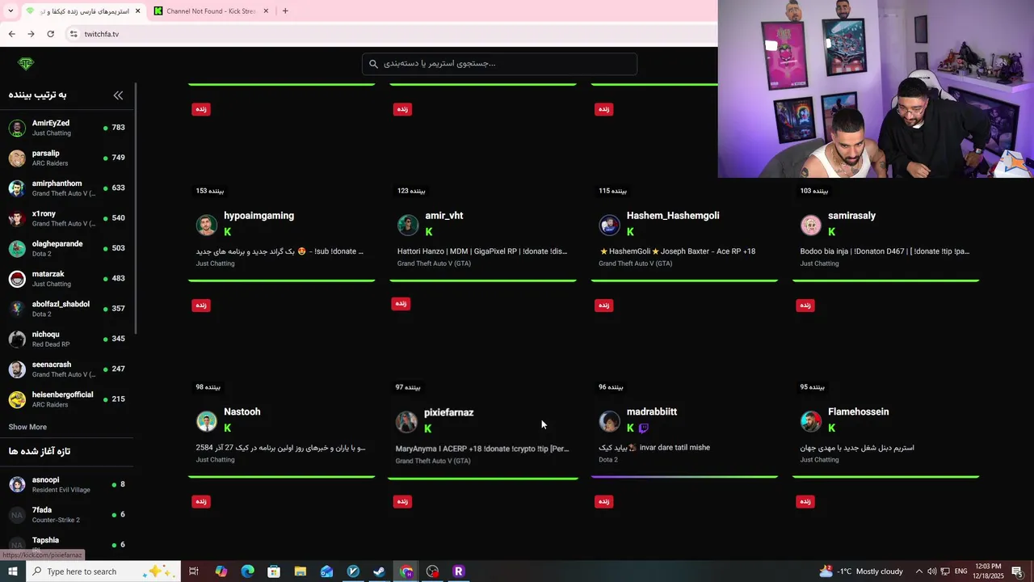Click the Twitch icon under madrabbiitt
The image size is (1034, 582).
pyautogui.click(x=644, y=428)
